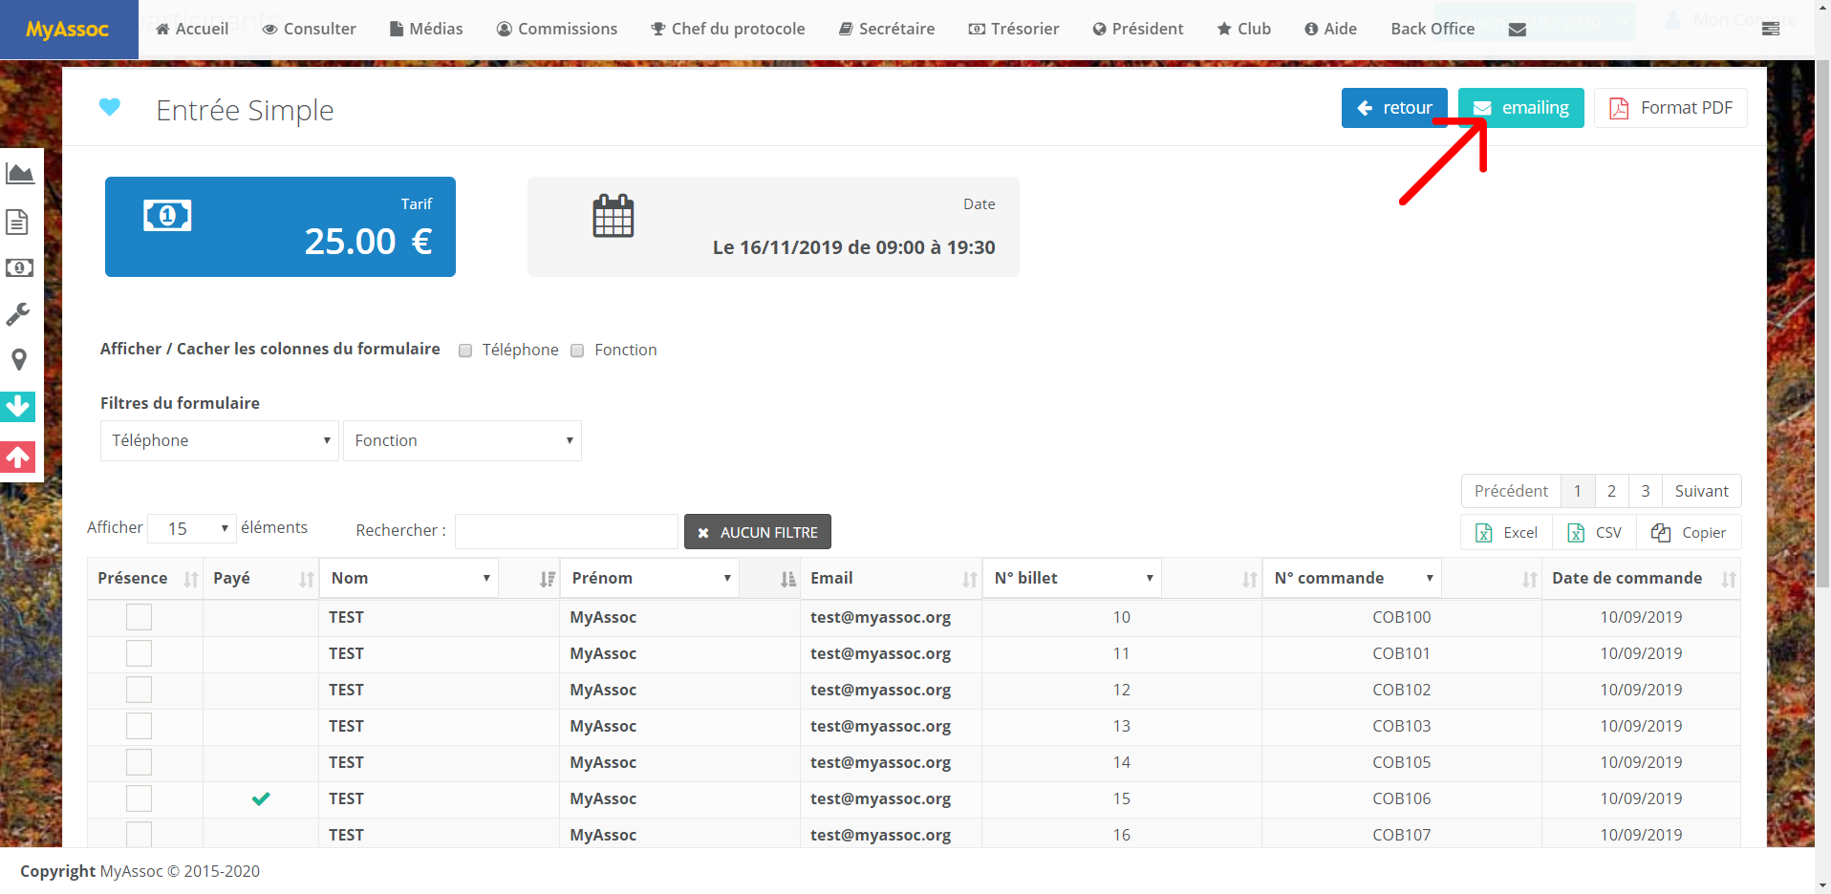Open the Trésorier menu
This screenshot has width=1831, height=894.
(x=1013, y=29)
